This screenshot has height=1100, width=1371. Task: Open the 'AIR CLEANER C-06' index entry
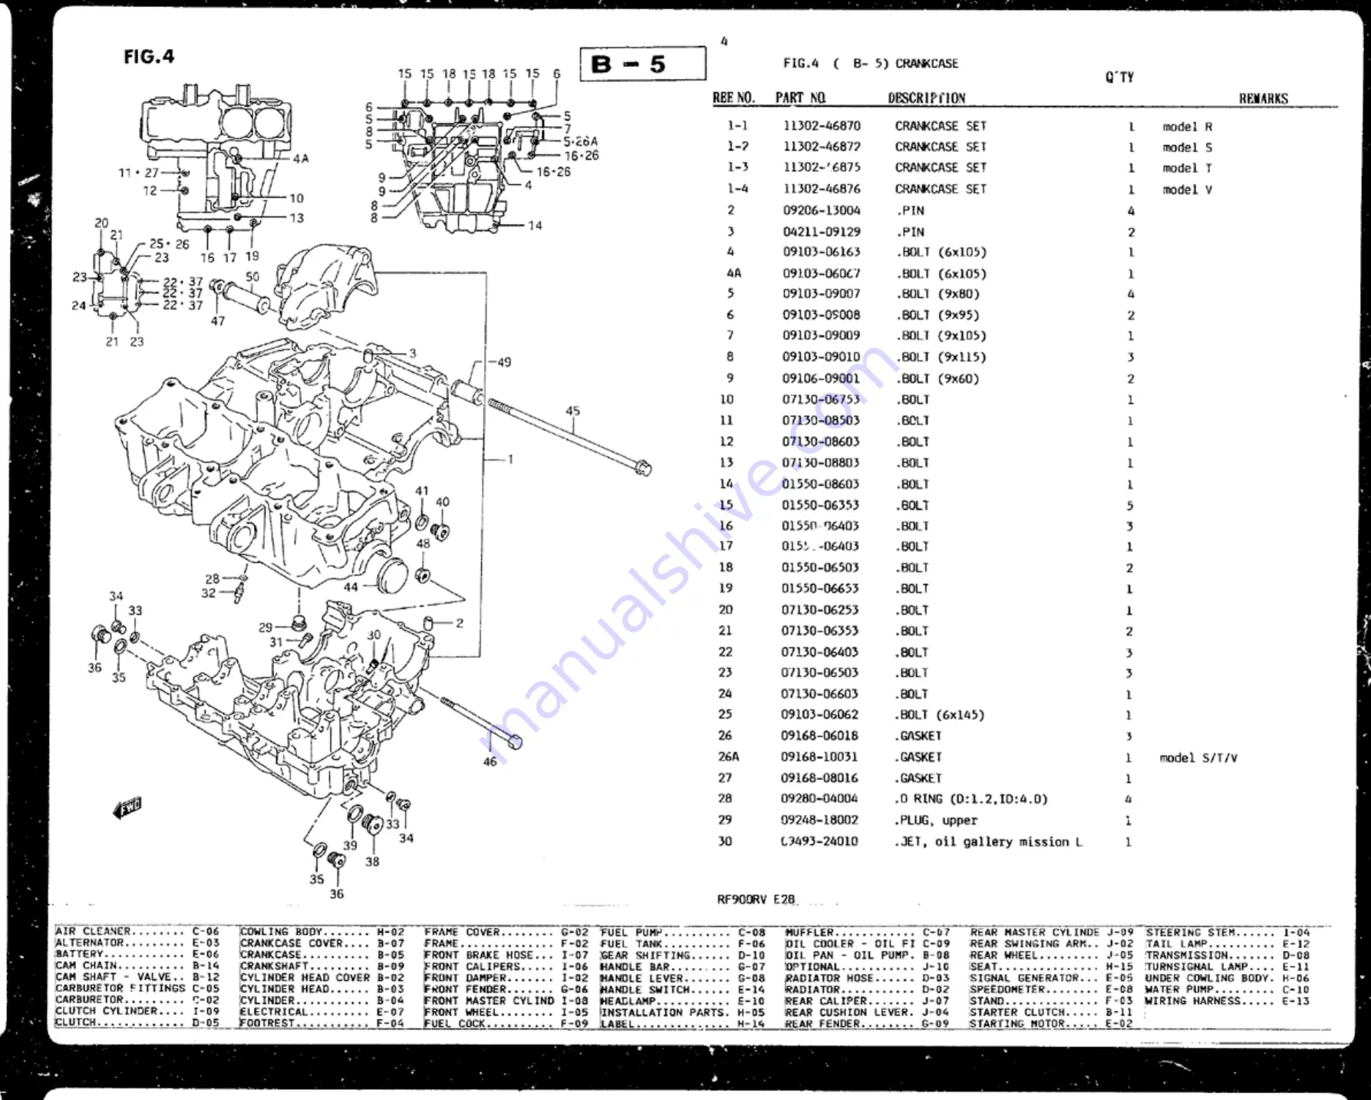[137, 932]
